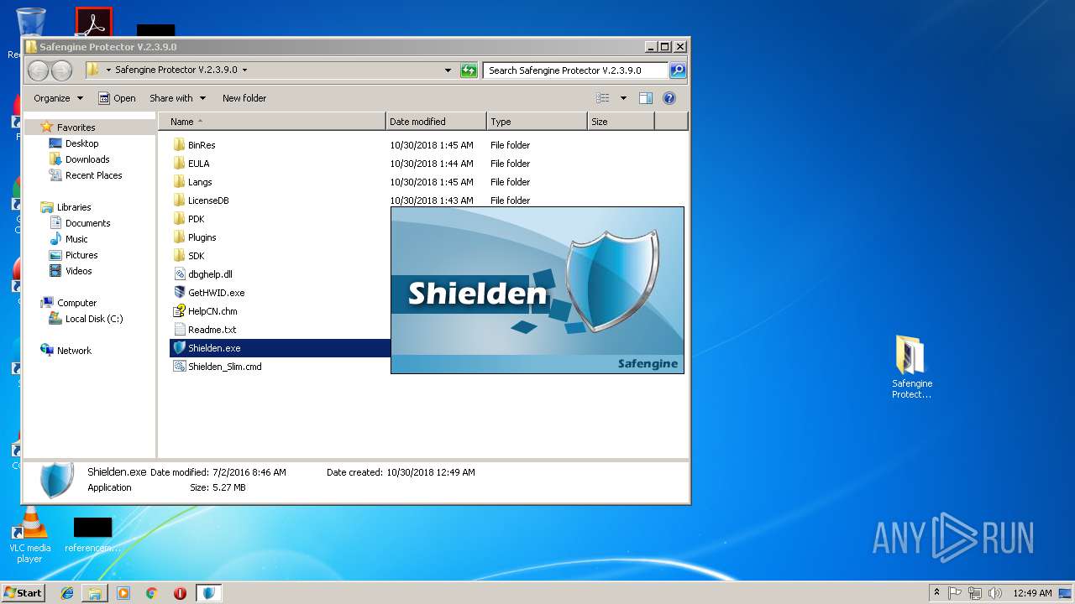Sort files by Name column
This screenshot has height=604, width=1075.
[x=272, y=122]
